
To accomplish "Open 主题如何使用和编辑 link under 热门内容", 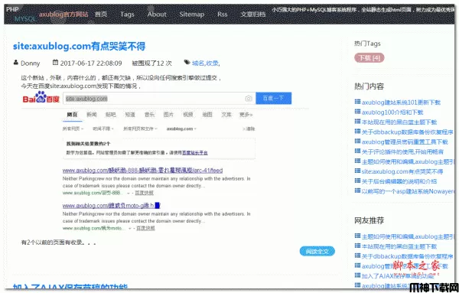I will click(407, 161).
